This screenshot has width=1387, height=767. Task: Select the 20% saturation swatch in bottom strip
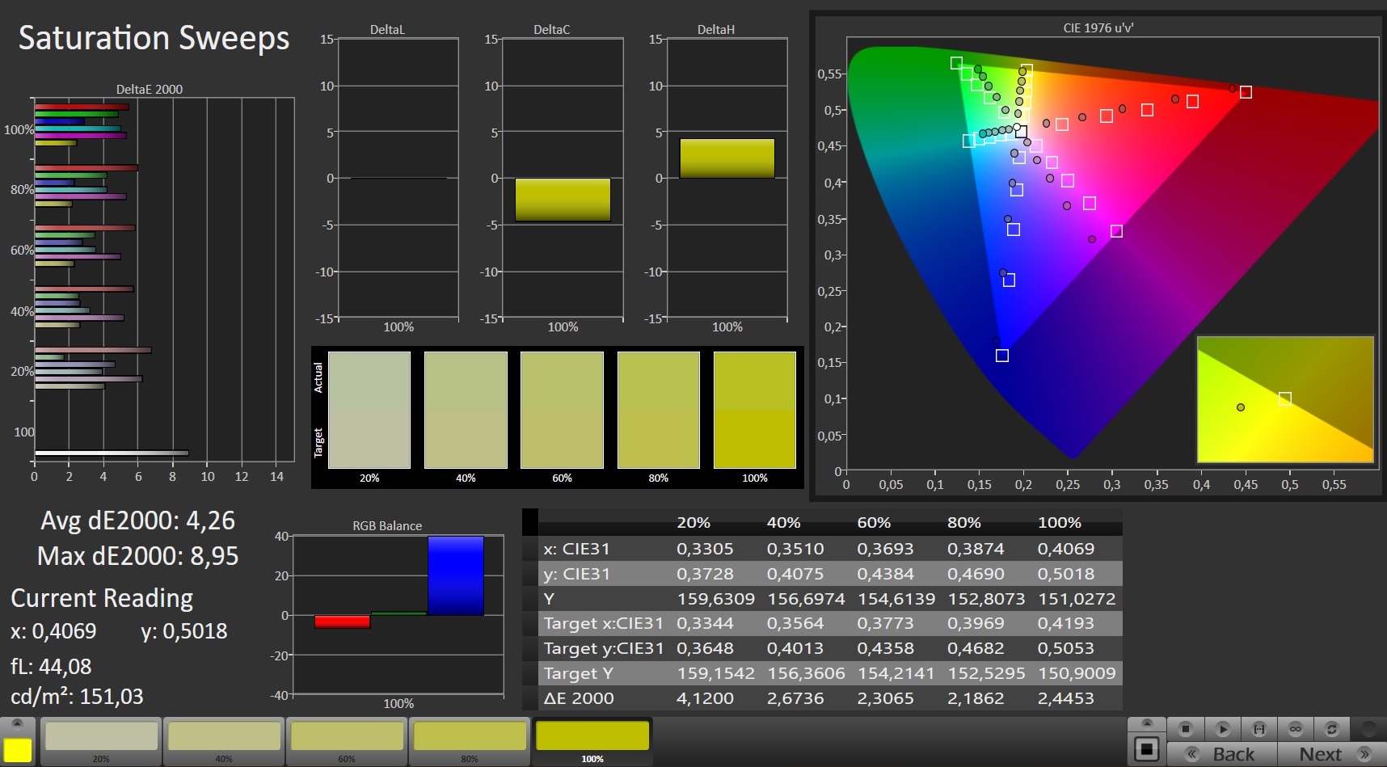pyautogui.click(x=101, y=741)
